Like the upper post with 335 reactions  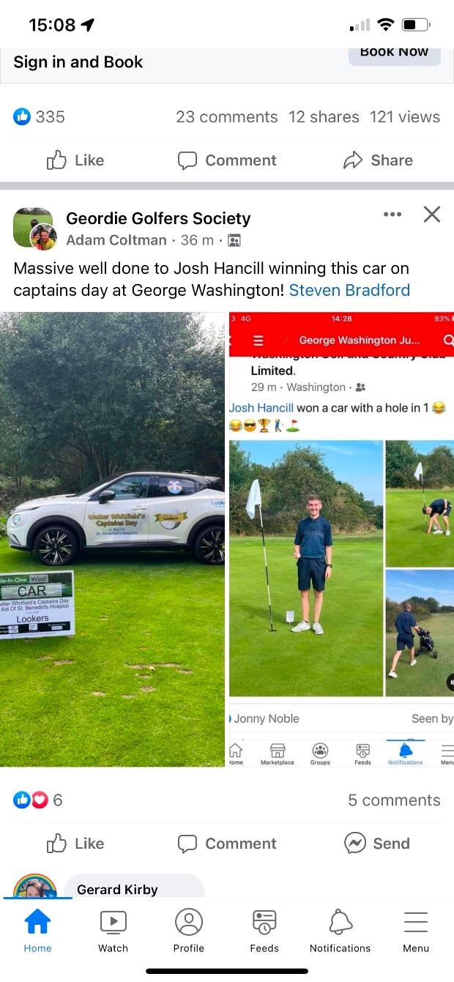pyautogui.click(x=75, y=160)
